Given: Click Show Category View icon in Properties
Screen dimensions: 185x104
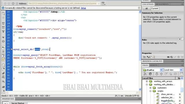Looking at the screenshot, I should point(144,57).
